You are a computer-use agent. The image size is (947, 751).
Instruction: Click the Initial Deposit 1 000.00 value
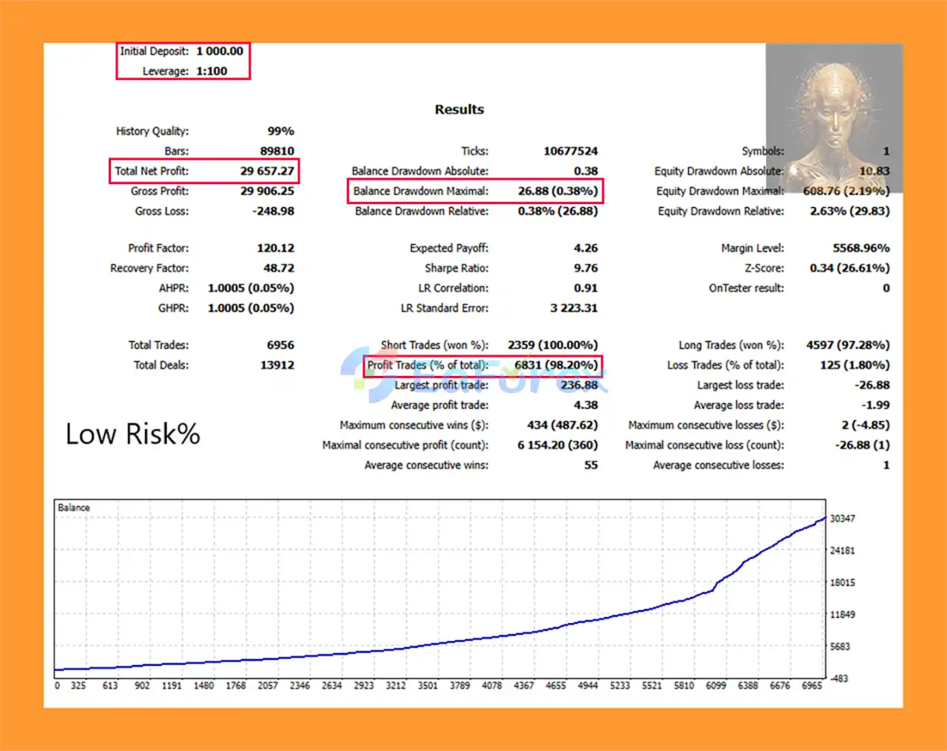click(220, 51)
